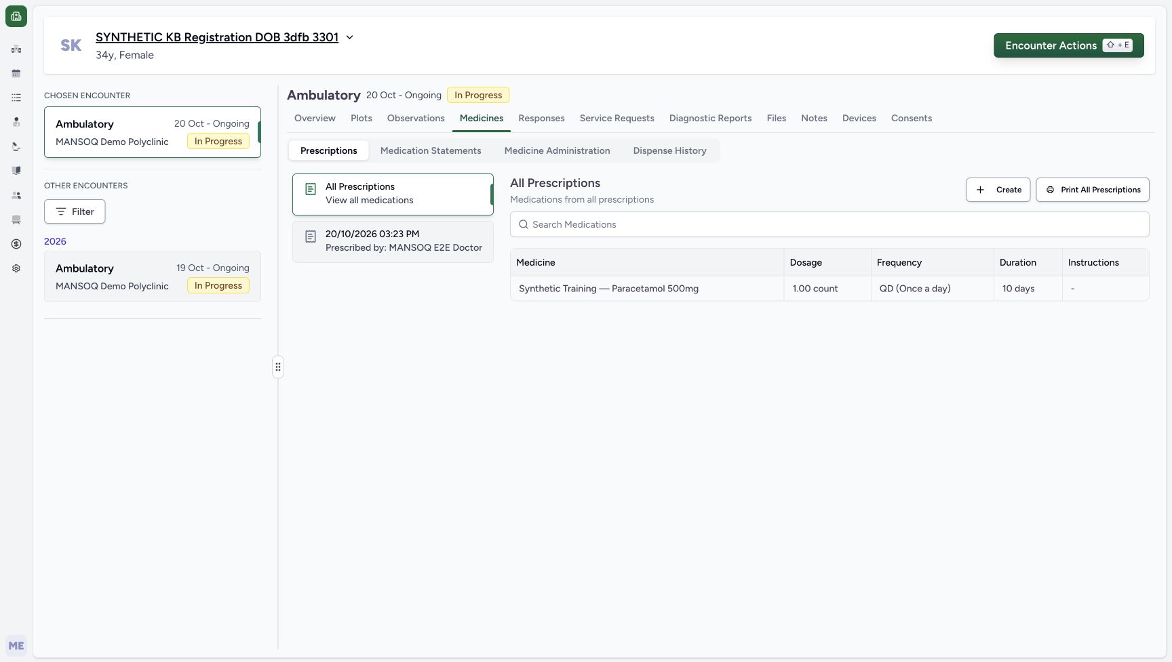Image resolution: width=1172 pixels, height=662 pixels.
Task: Open the Filter for other encounters
Action: (75, 211)
